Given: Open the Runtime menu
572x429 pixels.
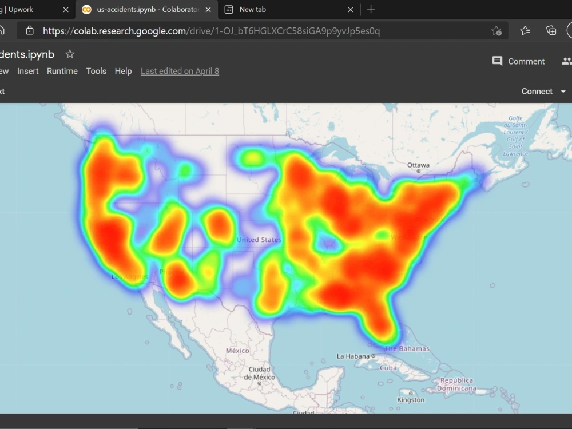Looking at the screenshot, I should coord(62,71).
